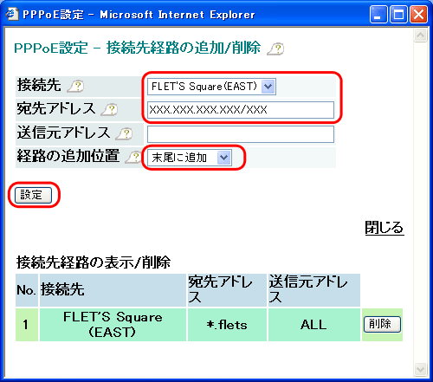Screen dimensions: 433x382
Task: Click the 宛先アドレス input field
Action: [x=241, y=110]
